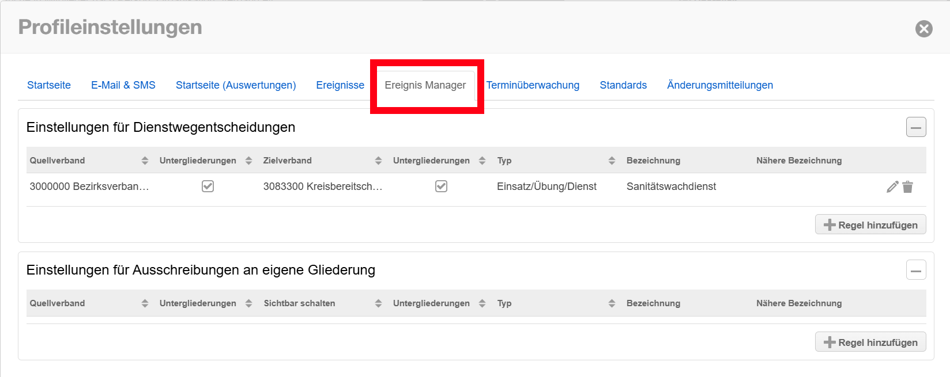The height and width of the screenshot is (377, 950).
Task: Click the Einsatz/Übung/Dienst cell
Action: coord(546,186)
